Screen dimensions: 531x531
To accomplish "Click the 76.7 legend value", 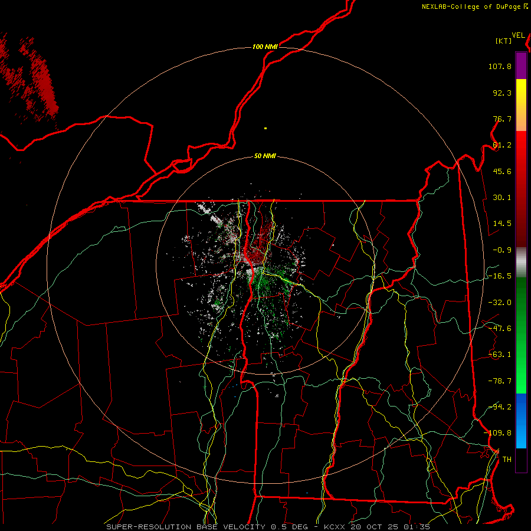I will click(502, 119).
